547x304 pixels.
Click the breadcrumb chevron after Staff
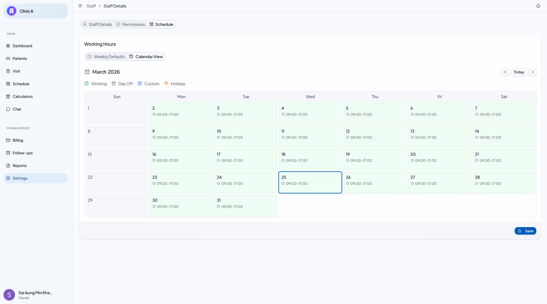(100, 6)
